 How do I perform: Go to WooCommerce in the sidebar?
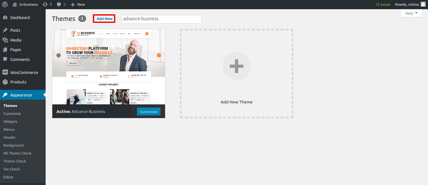(24, 72)
